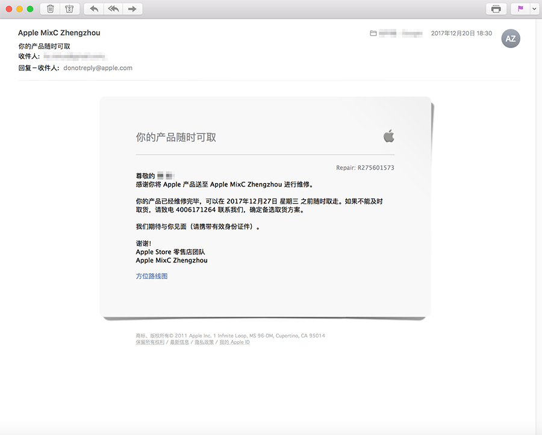The image size is (542, 435).
Task: Click the trash delete message icon
Action: tap(50, 9)
